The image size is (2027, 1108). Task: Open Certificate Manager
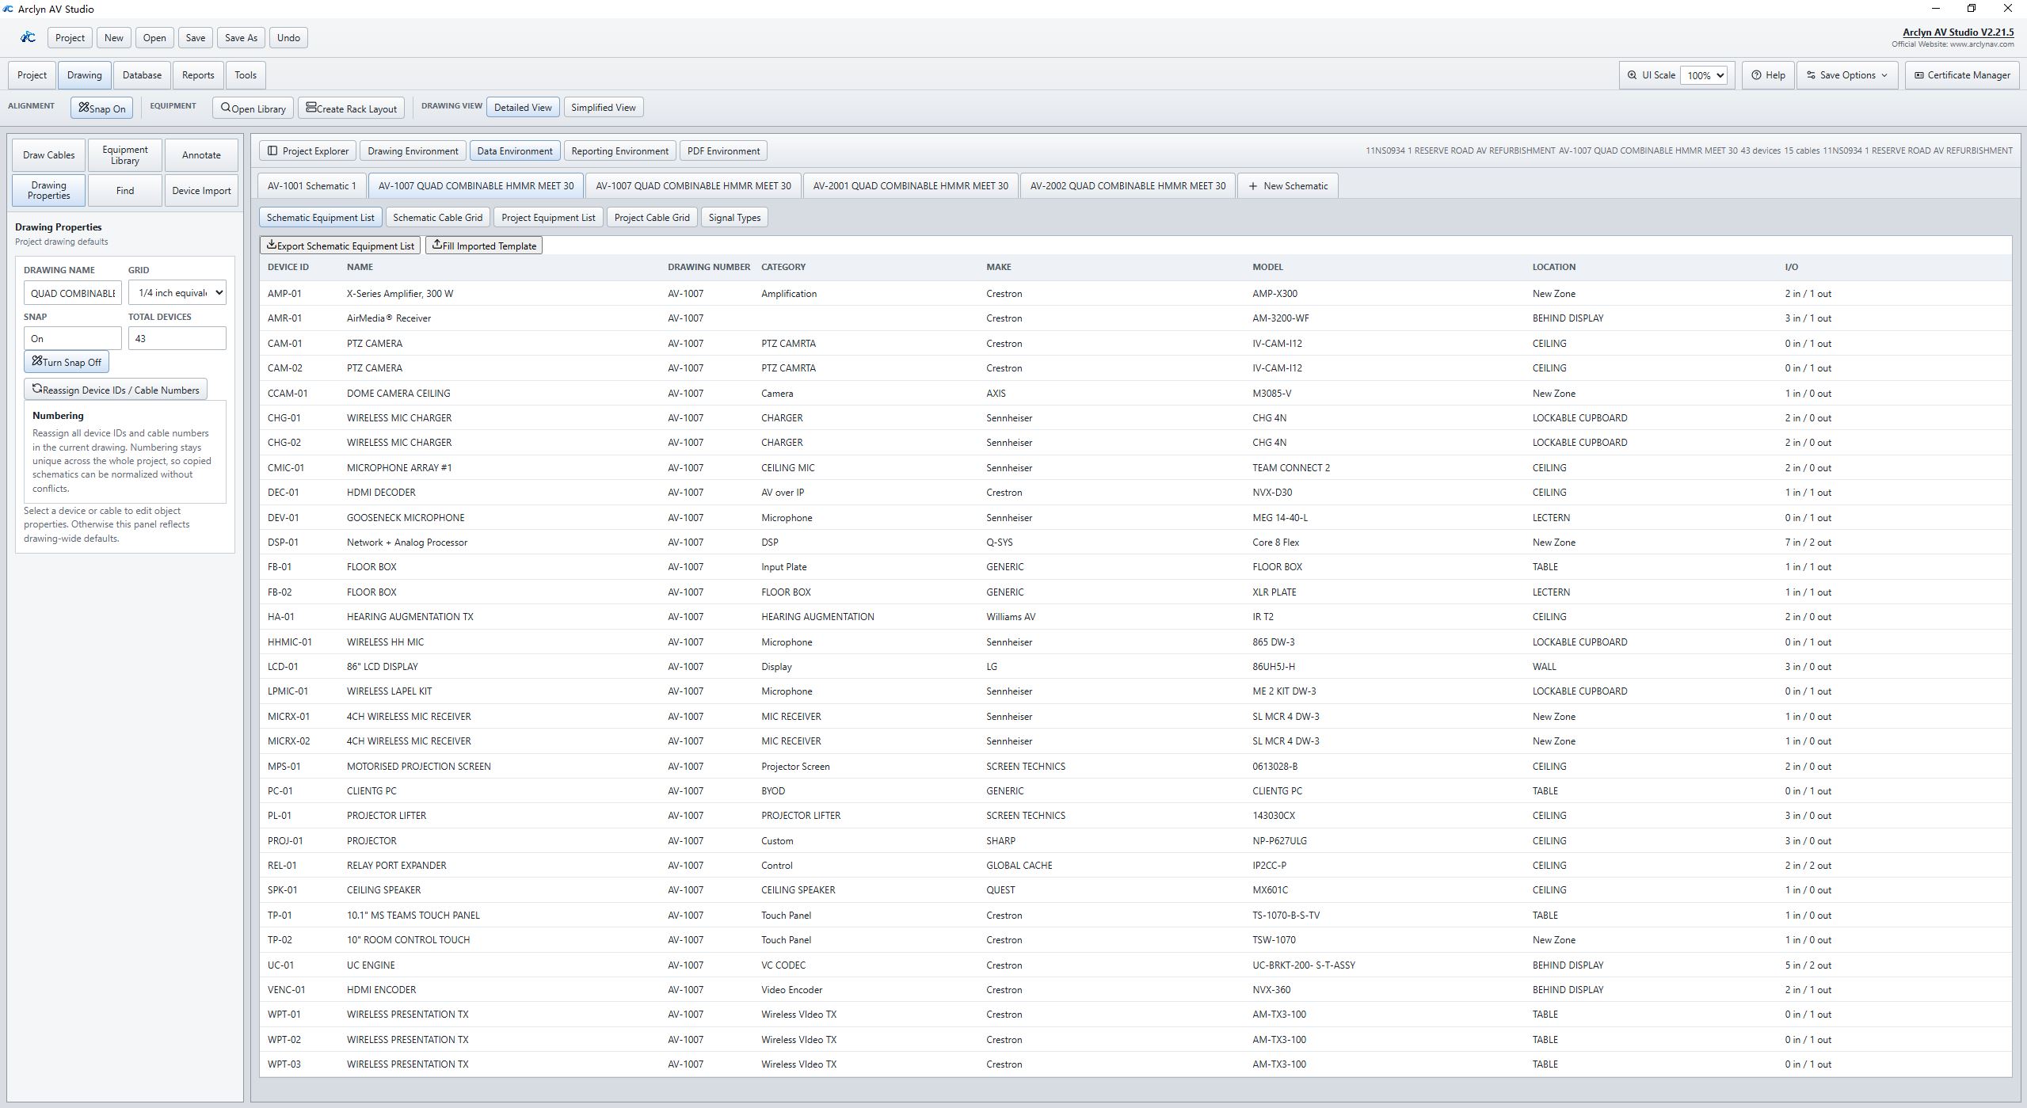[1962, 75]
